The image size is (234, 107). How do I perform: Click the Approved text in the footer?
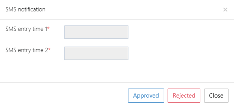146,96
